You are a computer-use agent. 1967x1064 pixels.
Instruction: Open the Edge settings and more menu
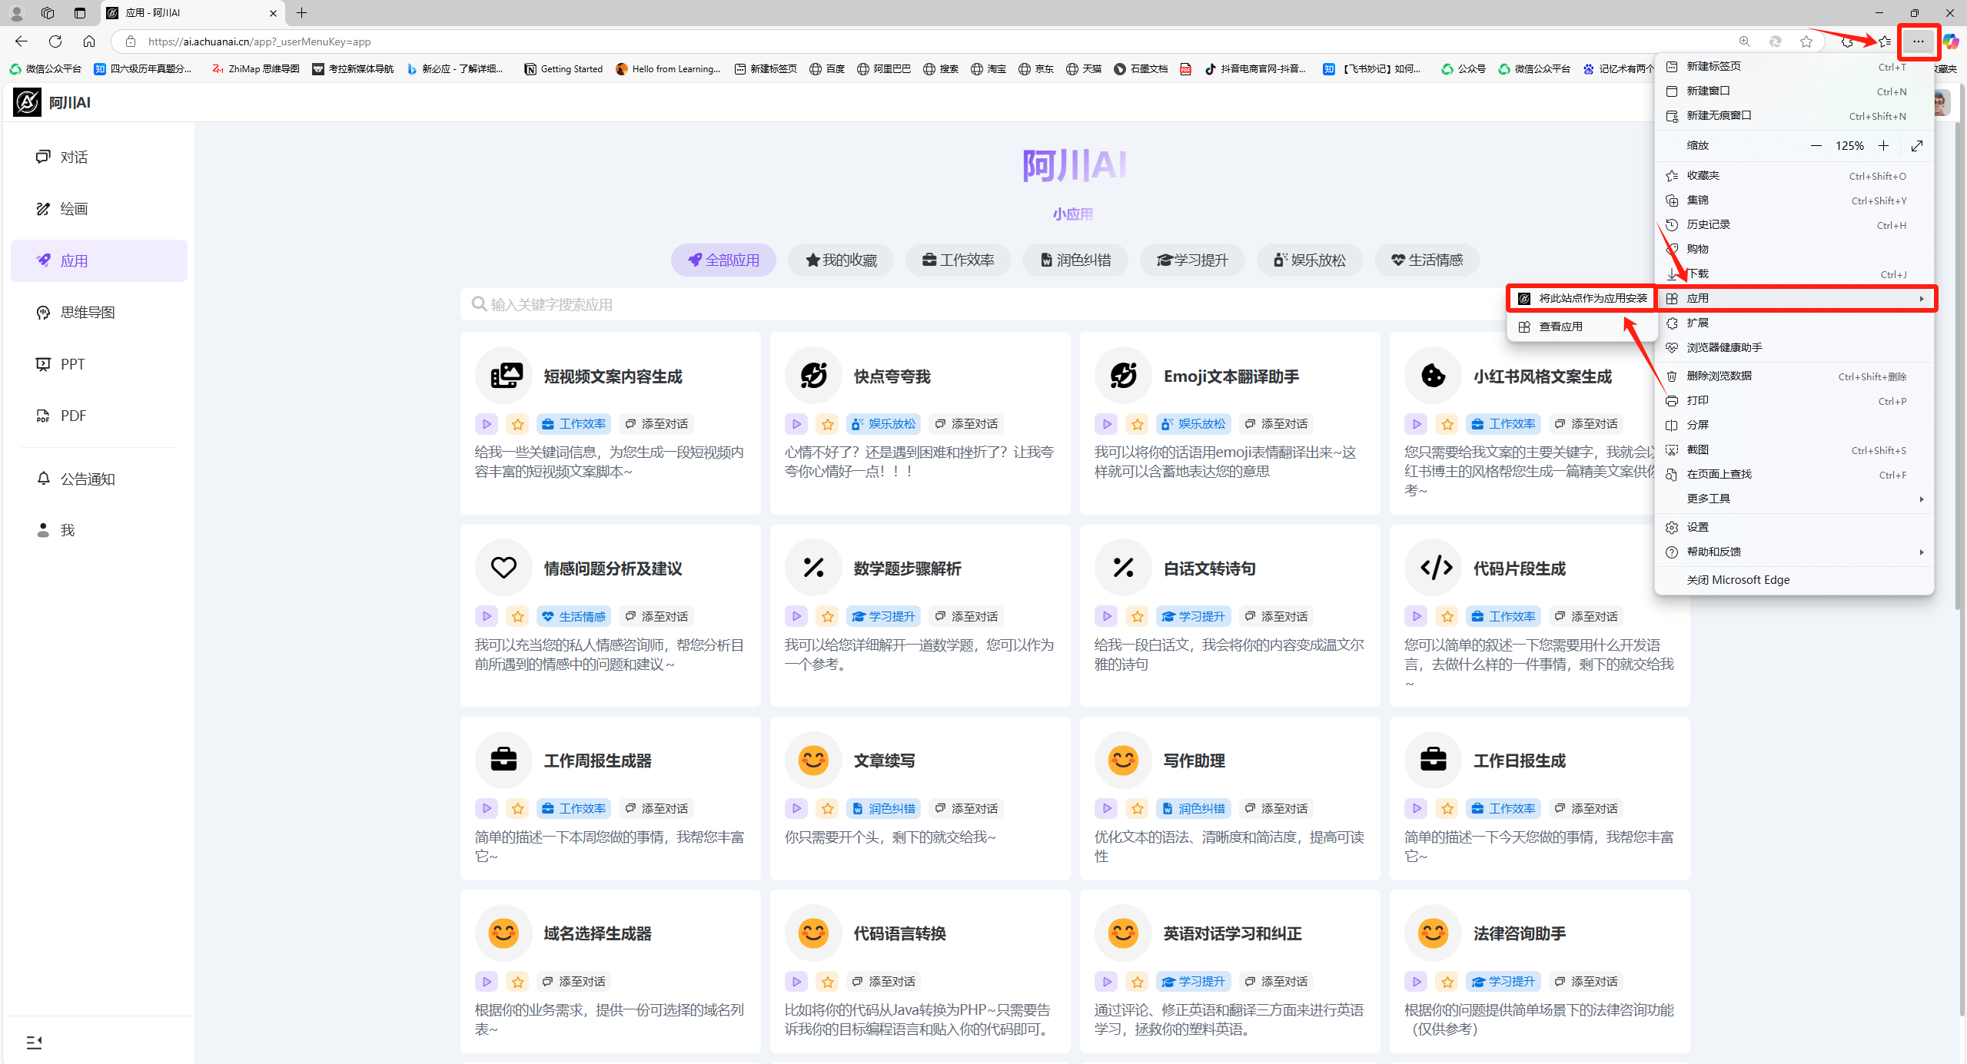tap(1919, 41)
